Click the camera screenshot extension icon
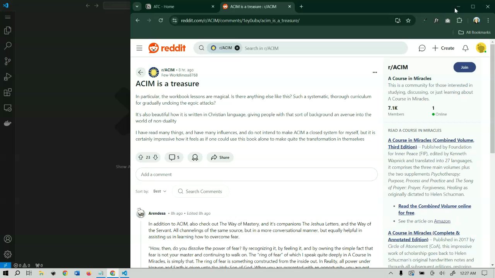The width and height of the screenshot is (495, 278). (447, 20)
